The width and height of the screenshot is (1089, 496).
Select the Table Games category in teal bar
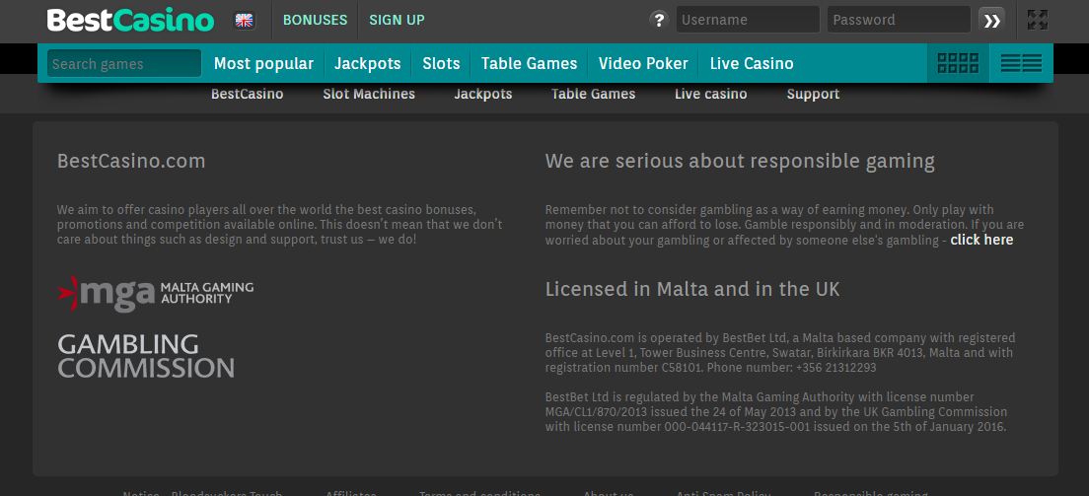530,64
